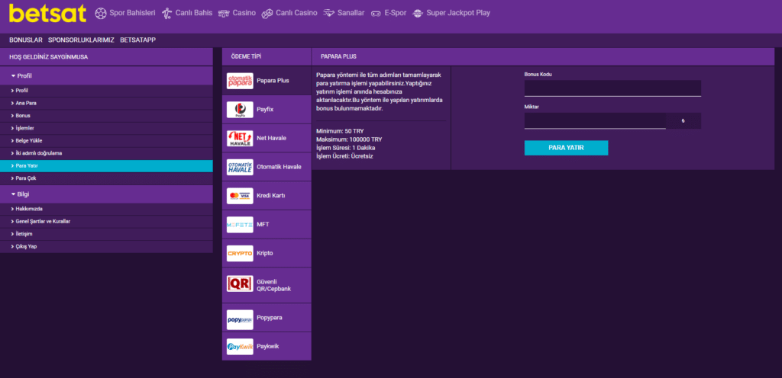782x378 pixels.
Task: Select Popypara payment method
Action: coord(267,318)
